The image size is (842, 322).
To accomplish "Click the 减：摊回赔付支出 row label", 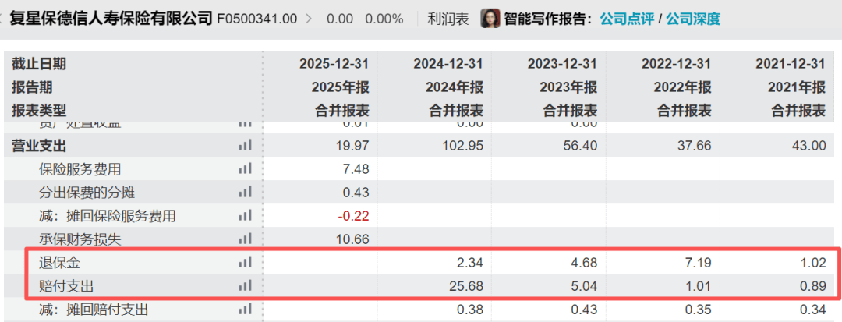I will click(94, 309).
